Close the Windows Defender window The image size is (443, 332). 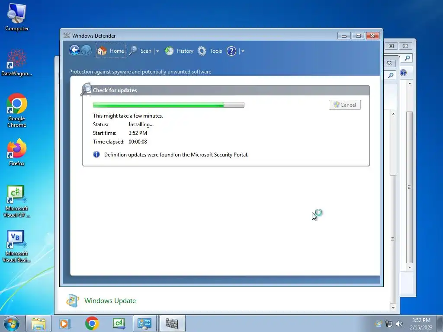[372, 36]
